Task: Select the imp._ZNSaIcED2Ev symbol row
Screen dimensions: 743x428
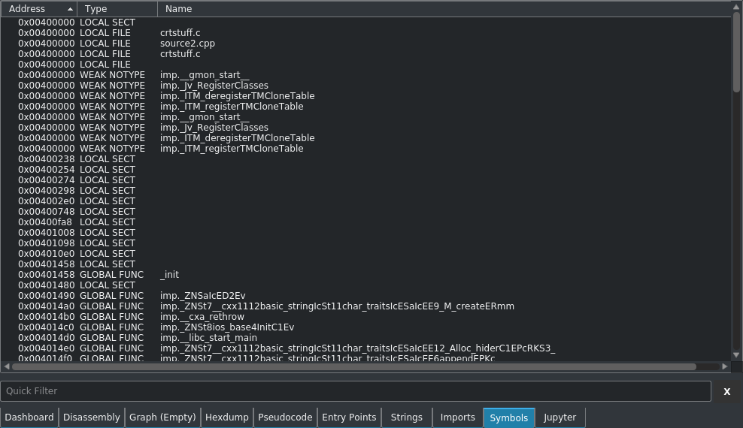Action: click(x=365, y=296)
